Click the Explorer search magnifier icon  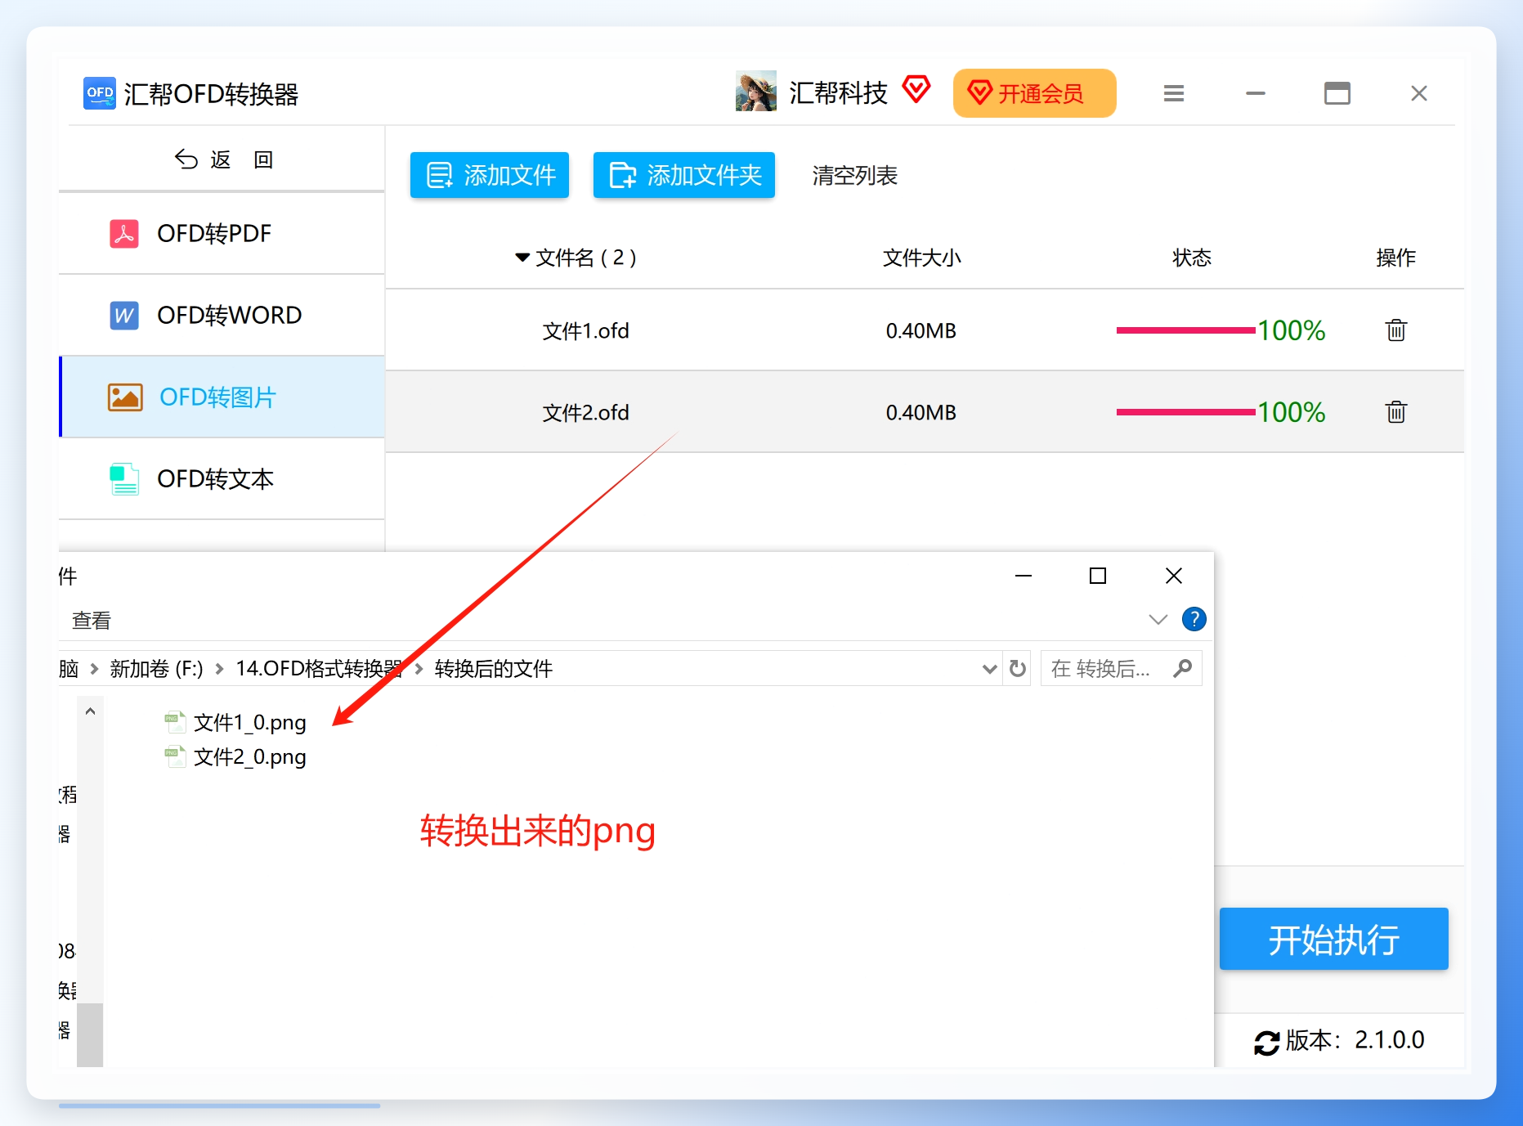[x=1182, y=669]
